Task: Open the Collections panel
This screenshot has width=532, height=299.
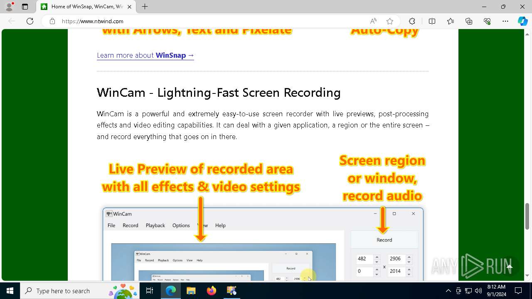Action: (469, 21)
